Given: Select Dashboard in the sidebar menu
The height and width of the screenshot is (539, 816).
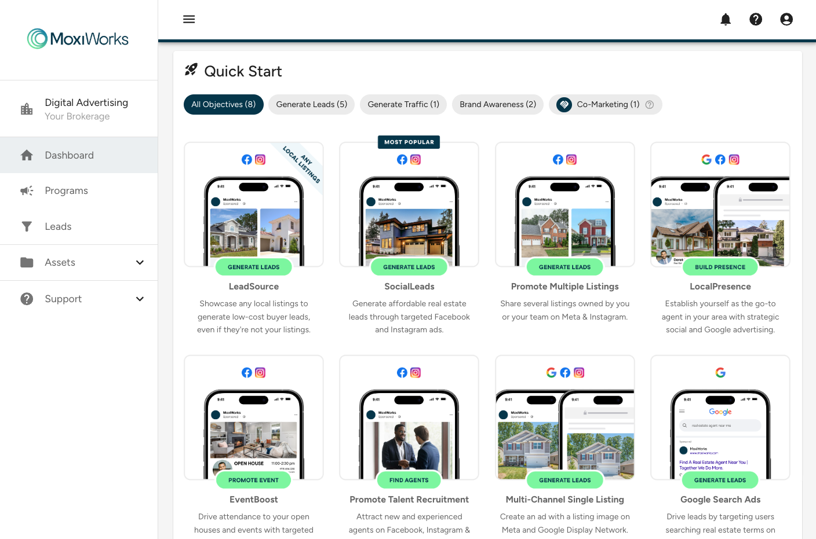Looking at the screenshot, I should (69, 155).
